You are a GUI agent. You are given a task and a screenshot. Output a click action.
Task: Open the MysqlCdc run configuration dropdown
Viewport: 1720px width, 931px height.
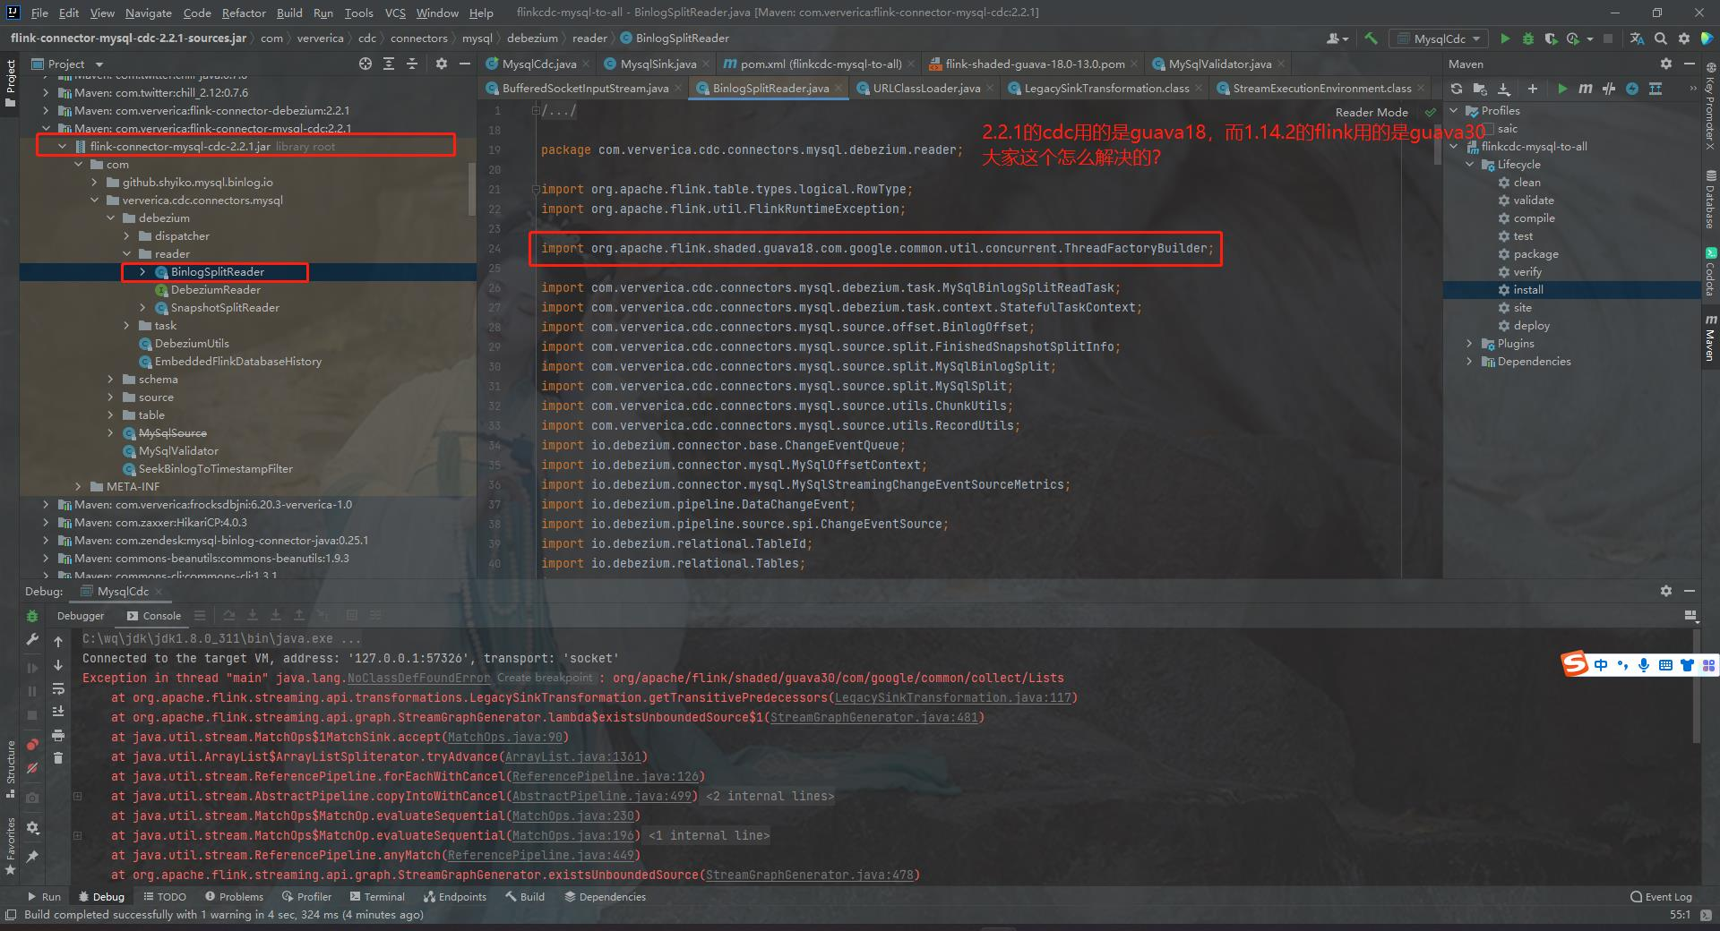(1440, 38)
